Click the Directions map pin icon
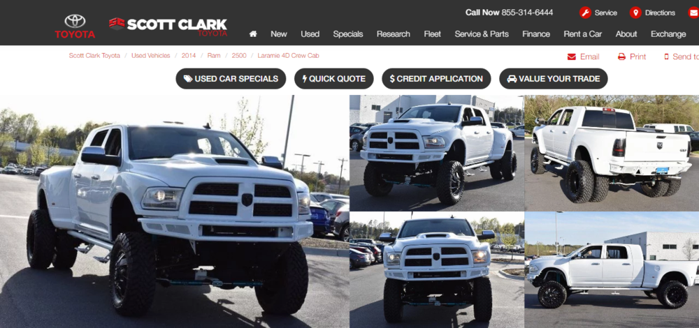The image size is (699, 328). [635, 13]
